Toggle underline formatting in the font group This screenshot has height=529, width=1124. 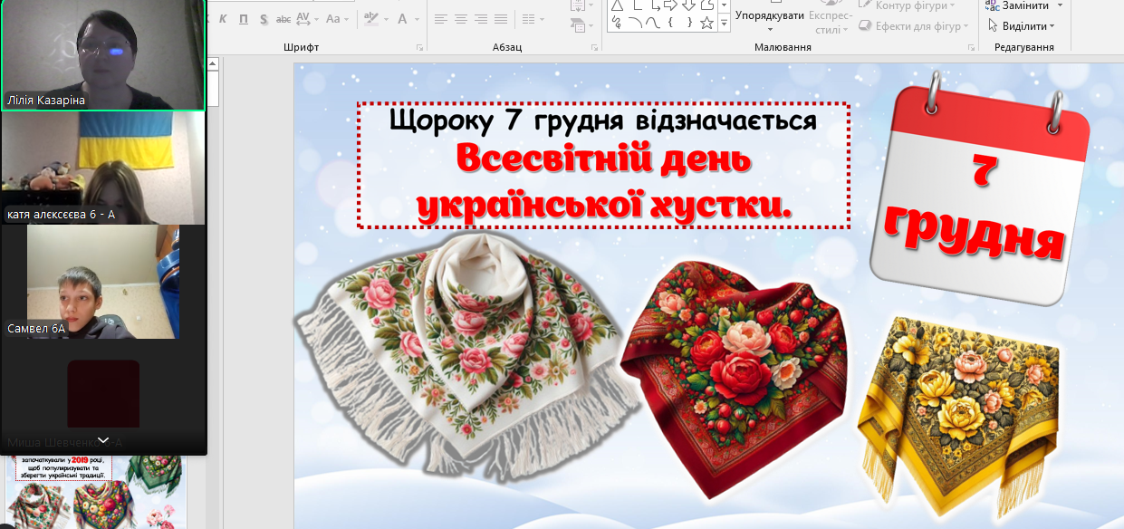244,19
